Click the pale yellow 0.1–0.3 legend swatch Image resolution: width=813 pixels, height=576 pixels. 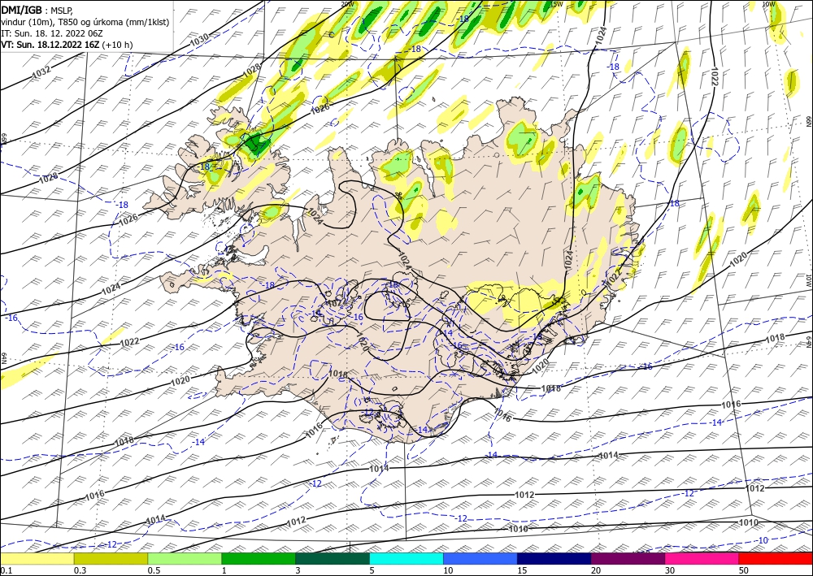(x=37, y=558)
